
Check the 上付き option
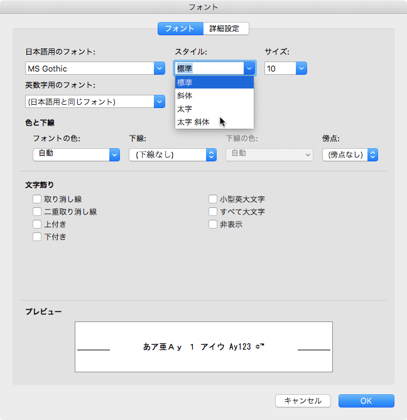[37, 224]
